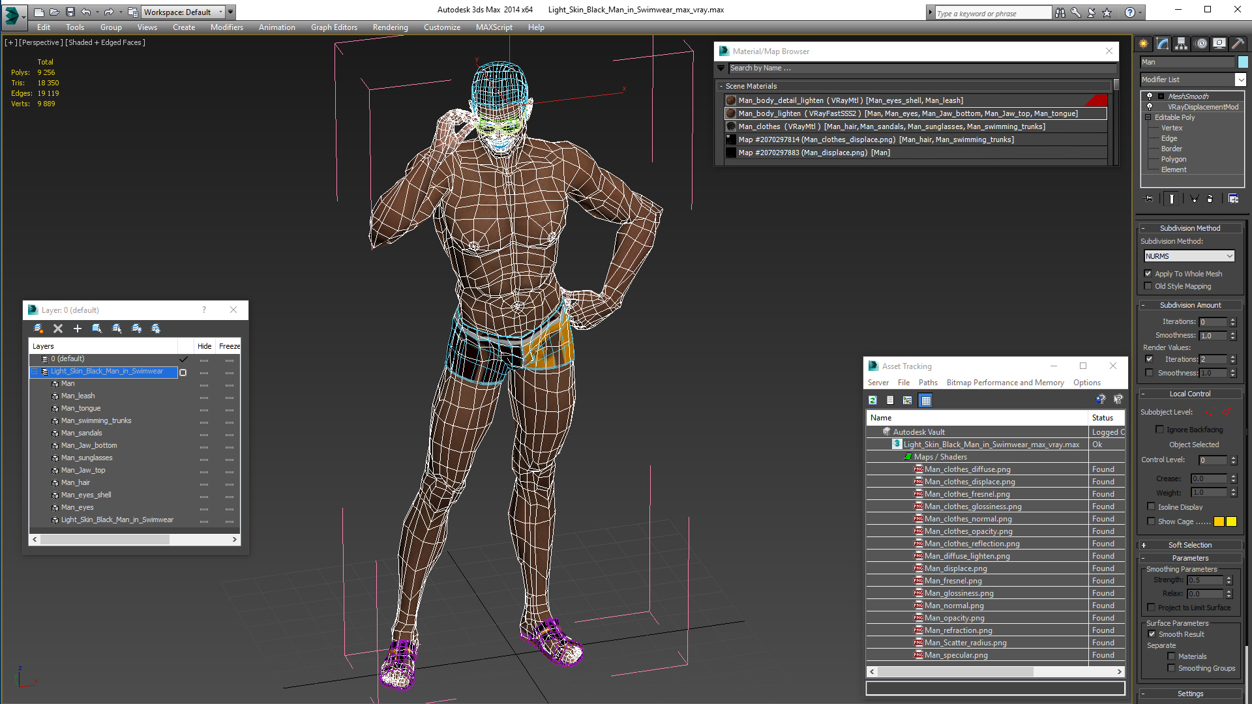Expand MeshSmooth modifier plus sign
This screenshot has height=704, width=1252.
pyautogui.click(x=1161, y=96)
